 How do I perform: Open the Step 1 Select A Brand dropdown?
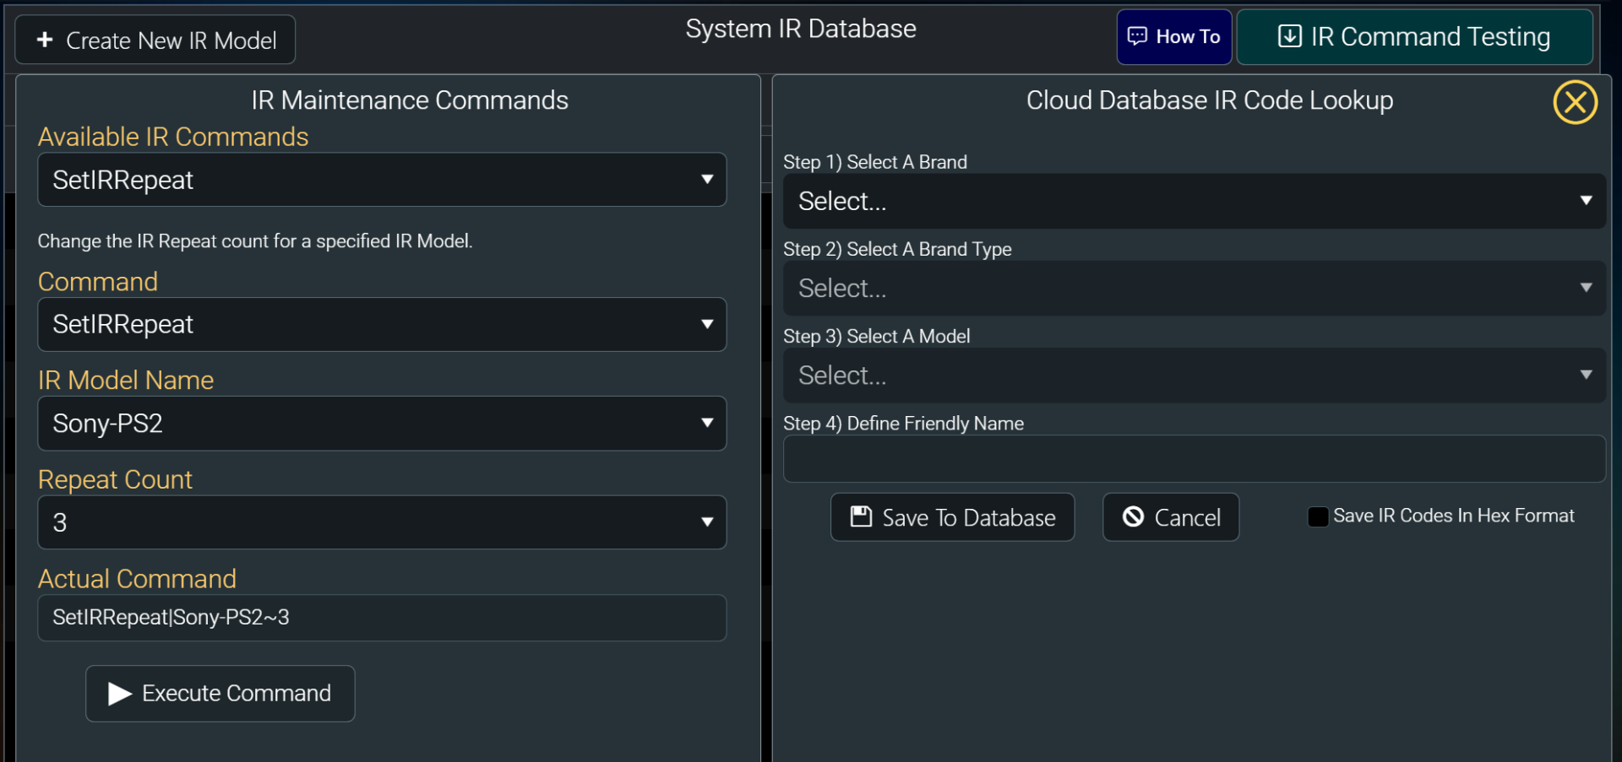click(1194, 201)
